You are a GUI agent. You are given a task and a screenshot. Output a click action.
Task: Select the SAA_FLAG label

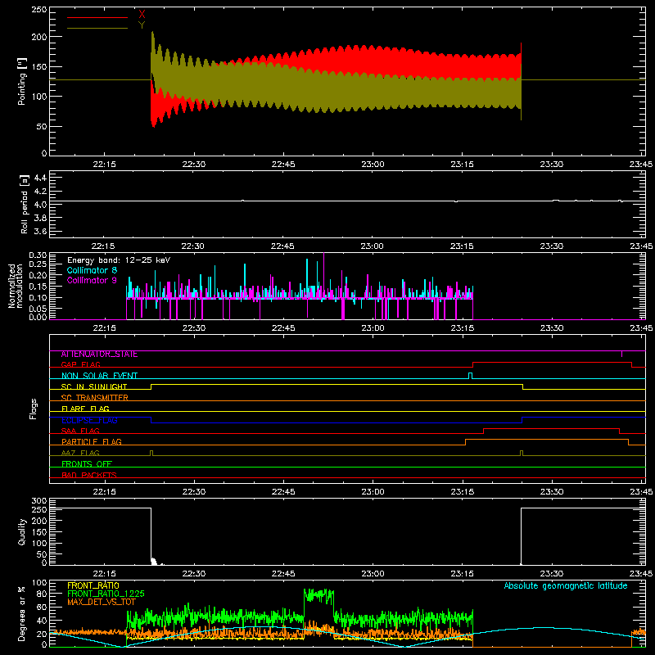point(80,431)
